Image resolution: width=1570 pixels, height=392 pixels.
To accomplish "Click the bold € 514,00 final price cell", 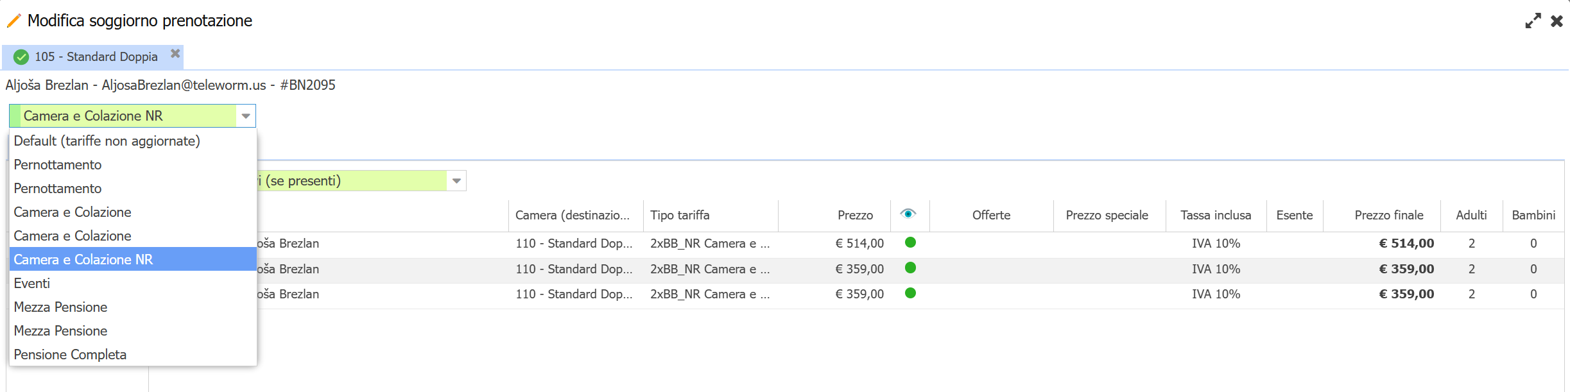I will [x=1406, y=244].
